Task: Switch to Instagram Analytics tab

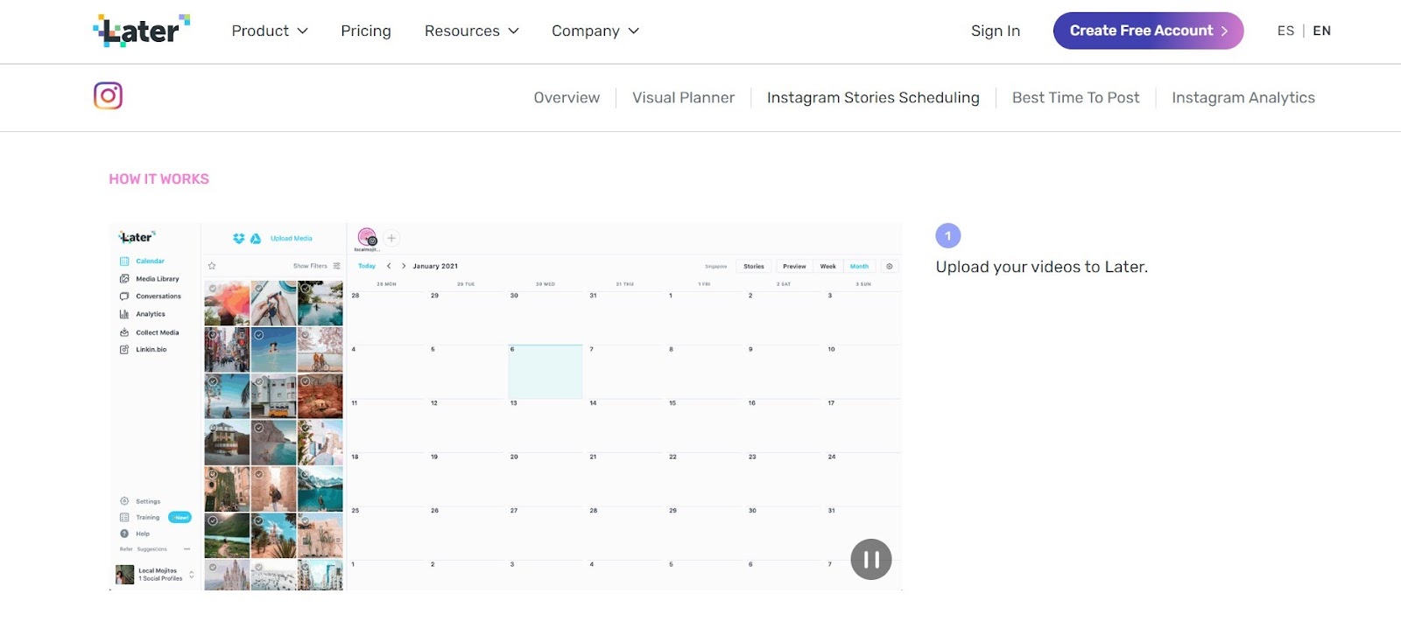Action: point(1243,98)
